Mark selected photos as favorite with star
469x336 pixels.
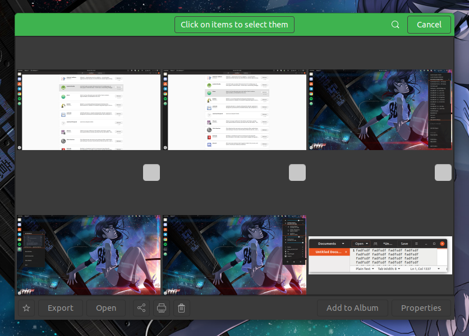tap(26, 308)
